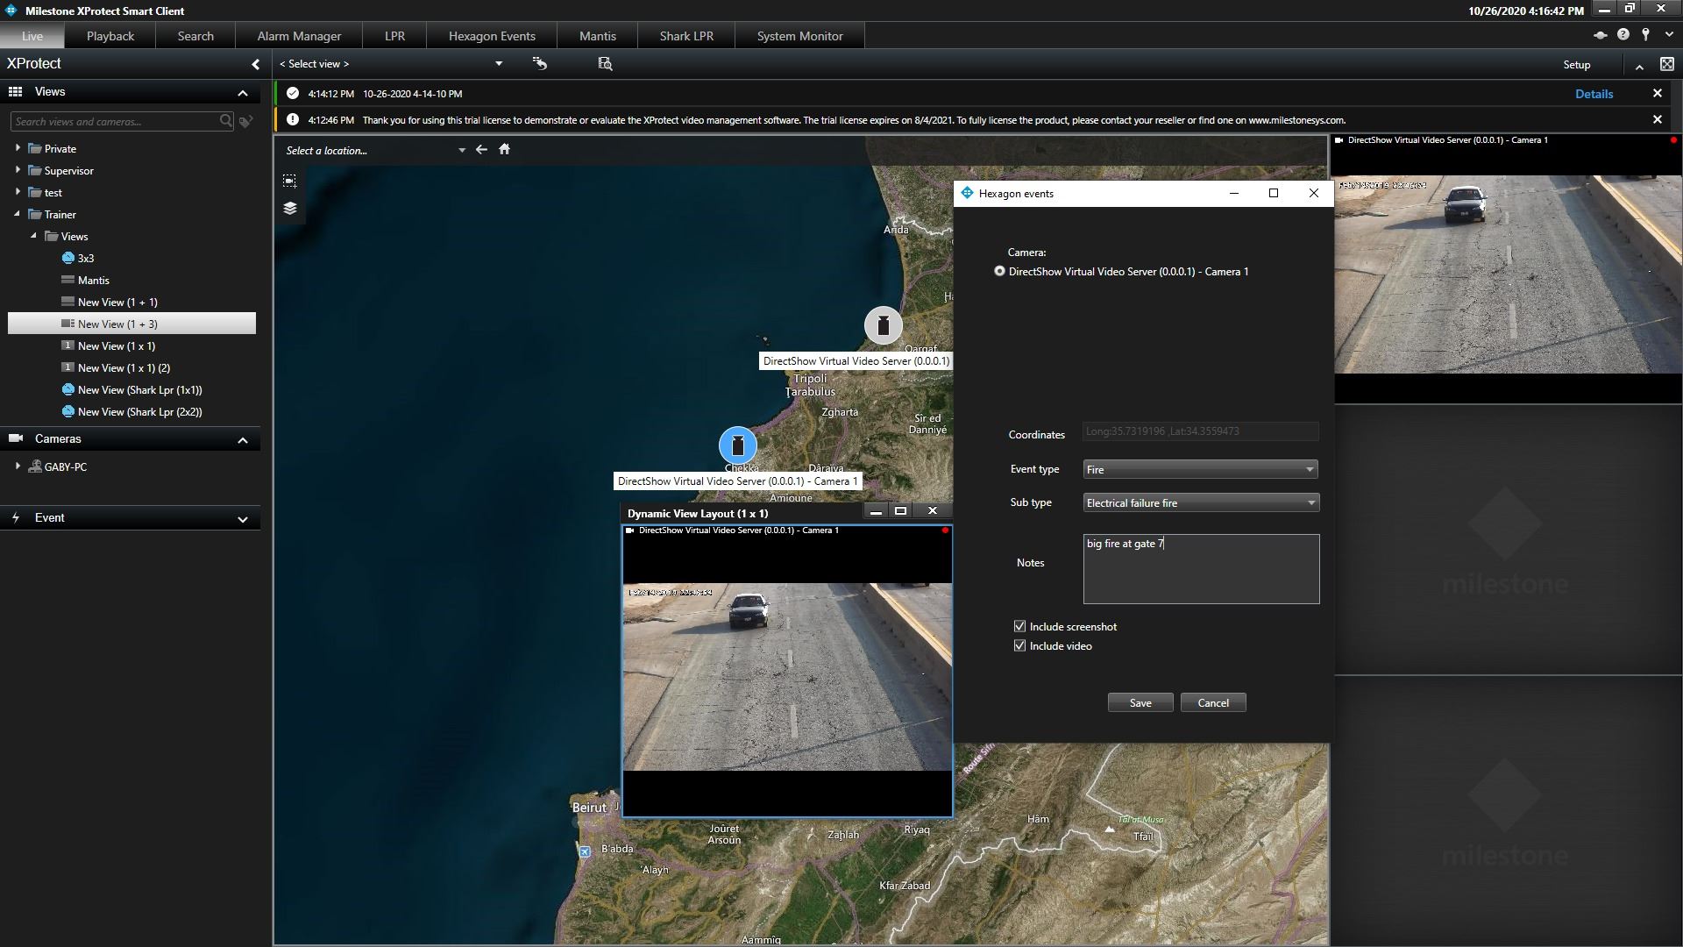Open the map layers icon

pyautogui.click(x=290, y=208)
